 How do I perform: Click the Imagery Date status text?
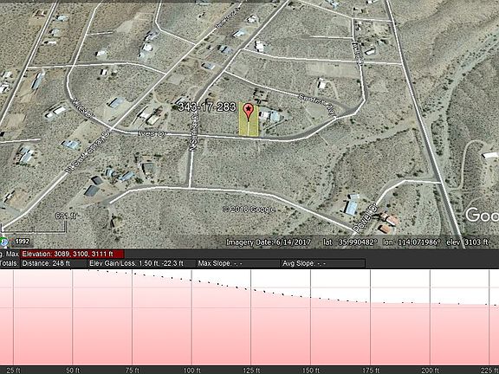pyautogui.click(x=269, y=242)
